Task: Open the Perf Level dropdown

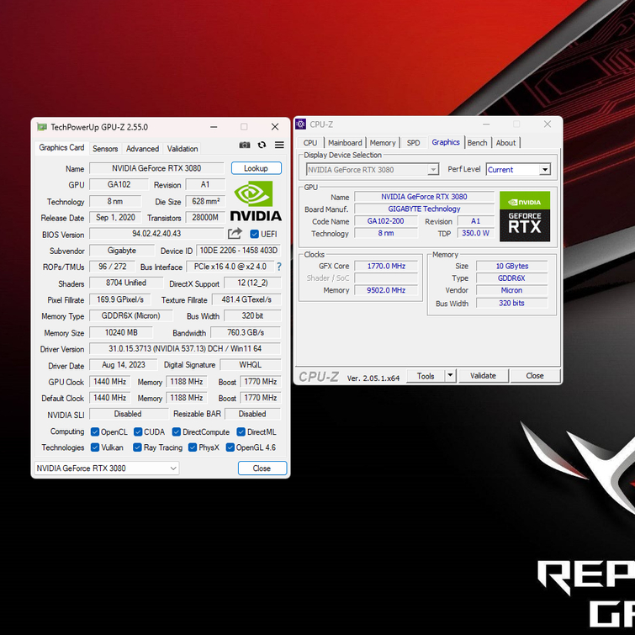Action: coord(544,170)
